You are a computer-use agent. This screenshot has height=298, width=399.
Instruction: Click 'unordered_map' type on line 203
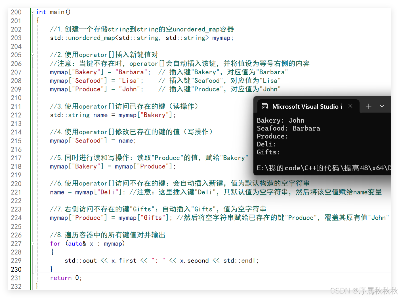[91, 38]
